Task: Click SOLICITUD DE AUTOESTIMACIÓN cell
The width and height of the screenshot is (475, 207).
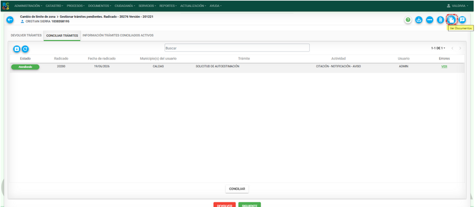Action: tap(217, 66)
